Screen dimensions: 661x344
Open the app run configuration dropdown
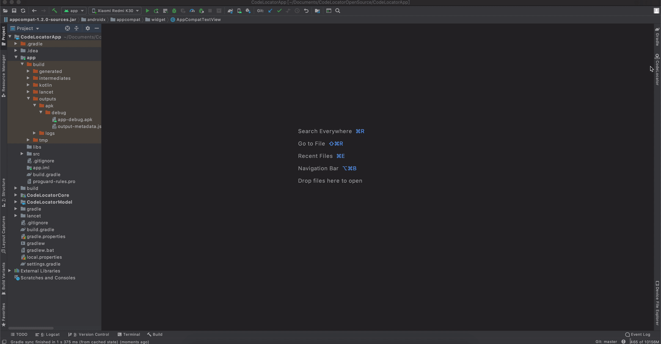[x=74, y=11]
